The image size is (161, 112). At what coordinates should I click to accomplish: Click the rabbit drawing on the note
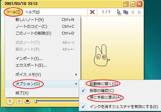[102, 55]
